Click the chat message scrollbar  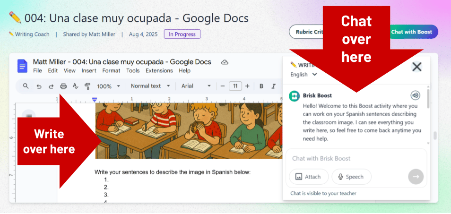(428, 99)
